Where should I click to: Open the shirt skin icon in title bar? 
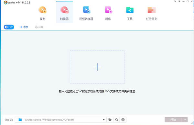(175, 2)
